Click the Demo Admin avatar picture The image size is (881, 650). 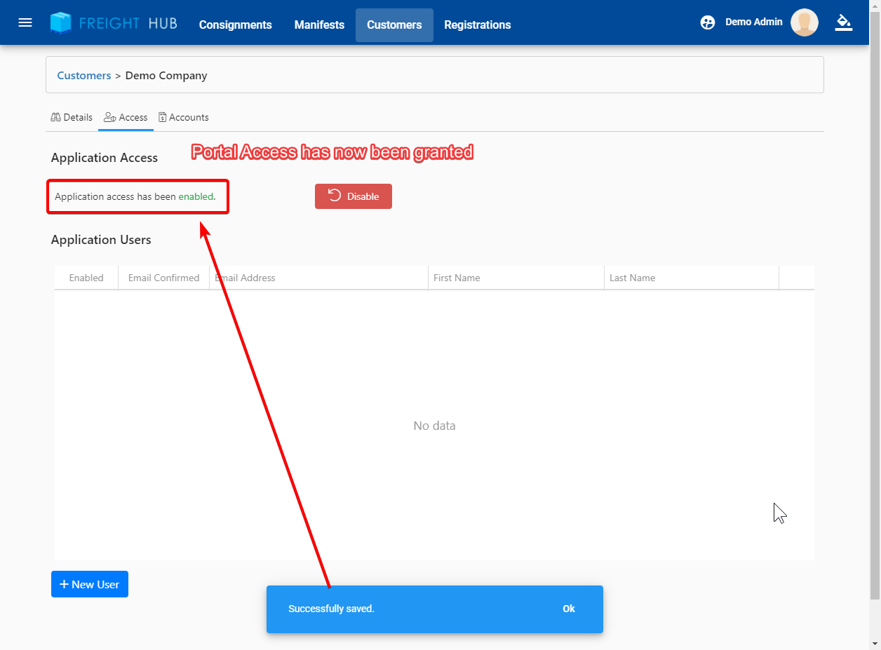tap(804, 22)
